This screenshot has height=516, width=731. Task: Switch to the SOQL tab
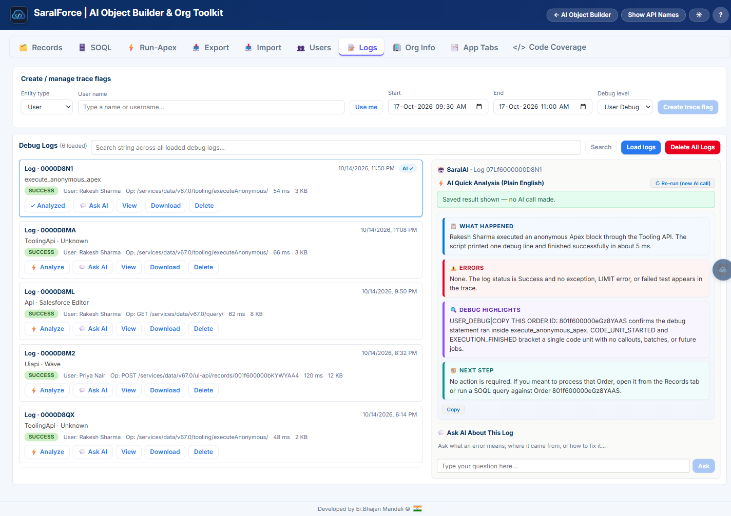[x=95, y=48]
